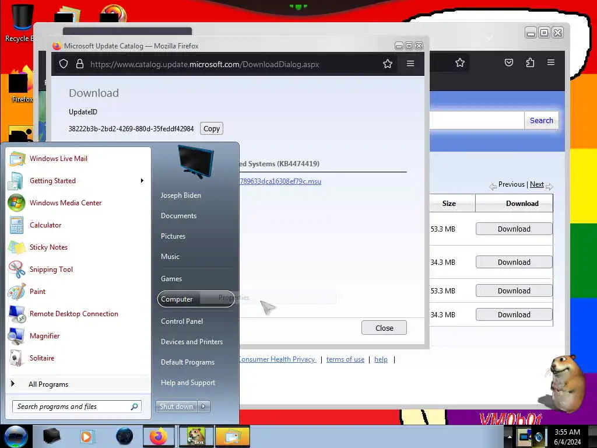
Task: Click network tray icon
Action: tap(524, 436)
